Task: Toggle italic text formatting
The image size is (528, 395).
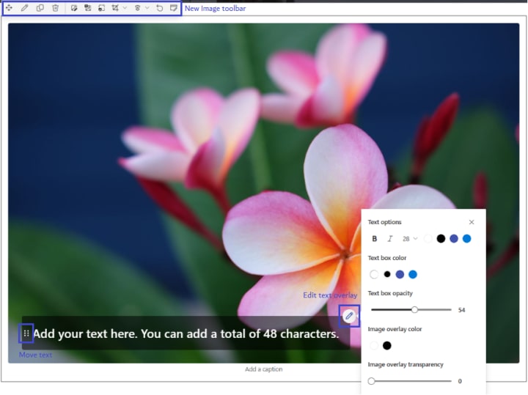Action: tap(390, 239)
